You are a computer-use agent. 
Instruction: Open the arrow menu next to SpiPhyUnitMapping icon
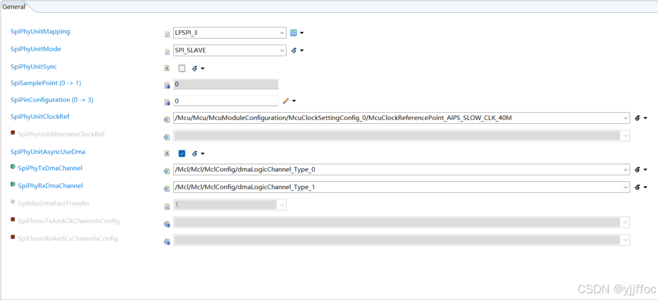tap(302, 33)
